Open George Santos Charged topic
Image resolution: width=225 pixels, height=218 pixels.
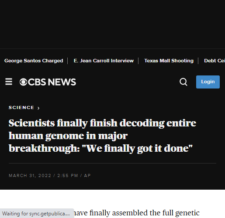[x=34, y=61]
